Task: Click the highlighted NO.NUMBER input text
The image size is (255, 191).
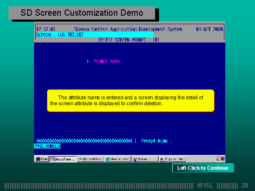Action: click(47, 146)
